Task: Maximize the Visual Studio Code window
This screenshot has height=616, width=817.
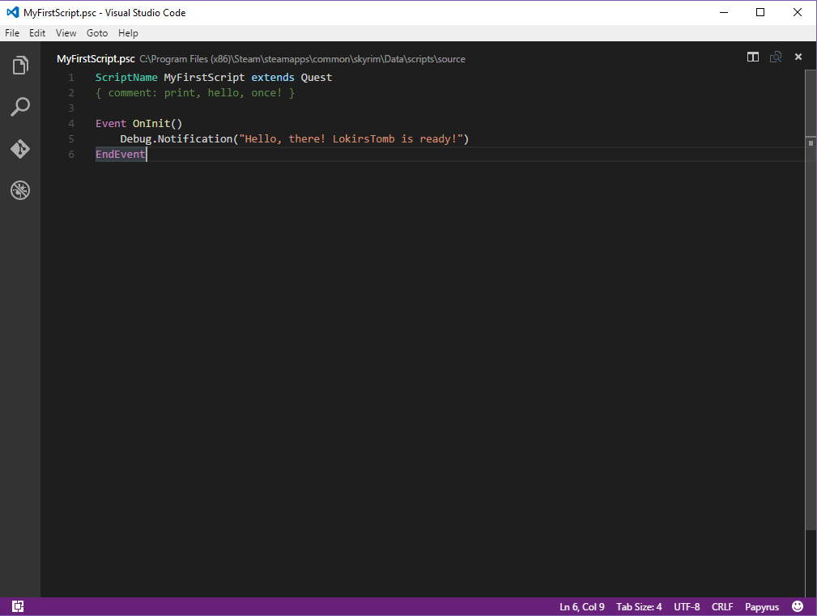Action: pyautogui.click(x=760, y=12)
